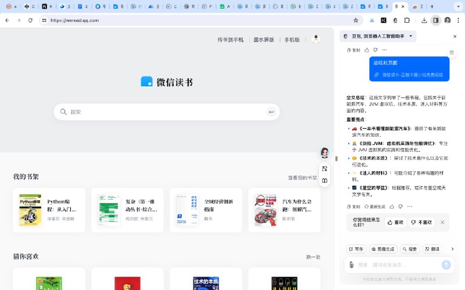Click the blue send arrow button

click(x=446, y=264)
